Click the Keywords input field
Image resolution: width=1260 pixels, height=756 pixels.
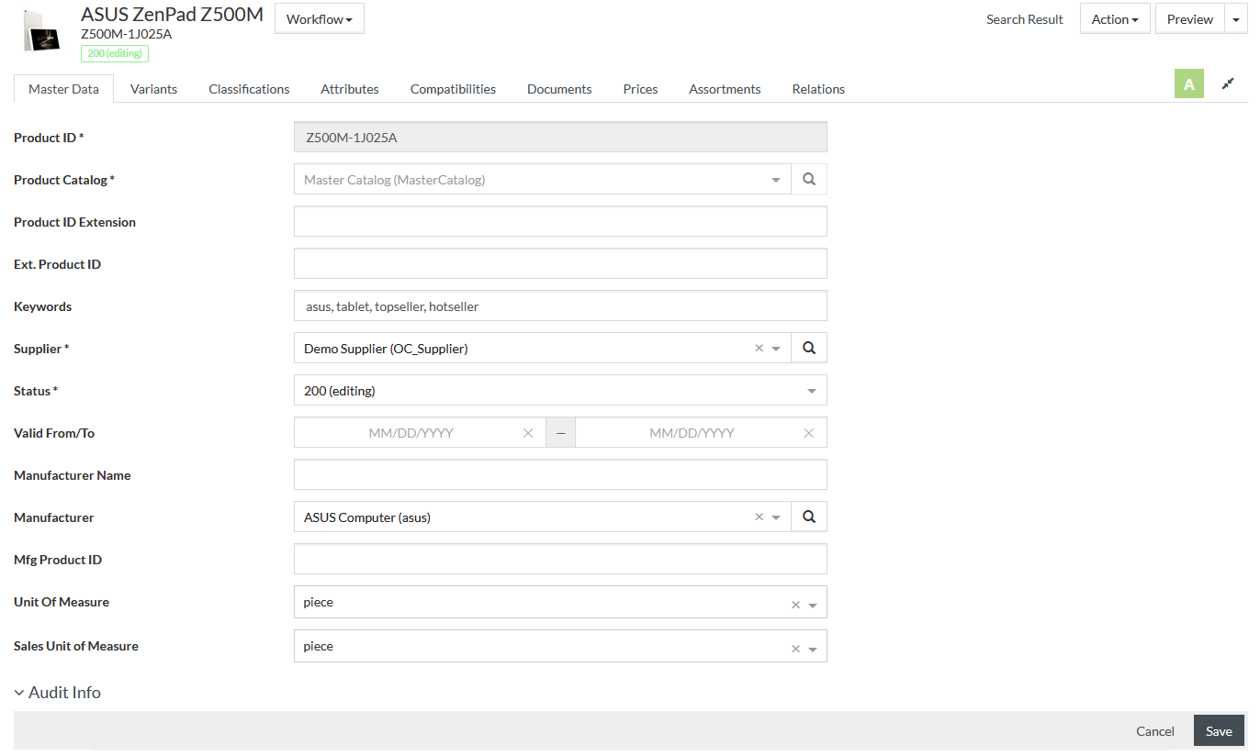(x=560, y=306)
